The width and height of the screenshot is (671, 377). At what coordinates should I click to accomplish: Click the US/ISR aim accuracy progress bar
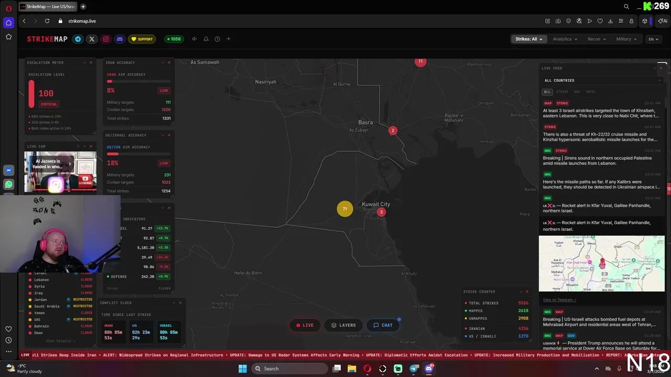click(x=138, y=154)
